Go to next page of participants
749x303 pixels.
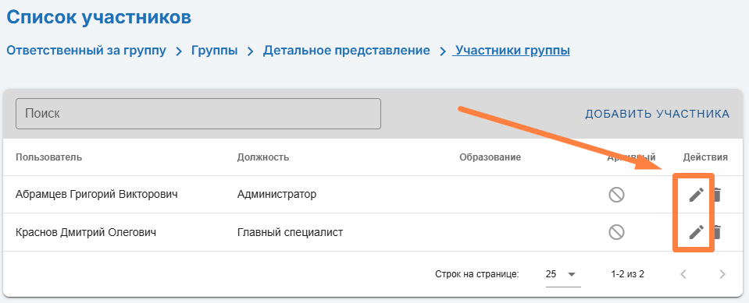tap(722, 274)
